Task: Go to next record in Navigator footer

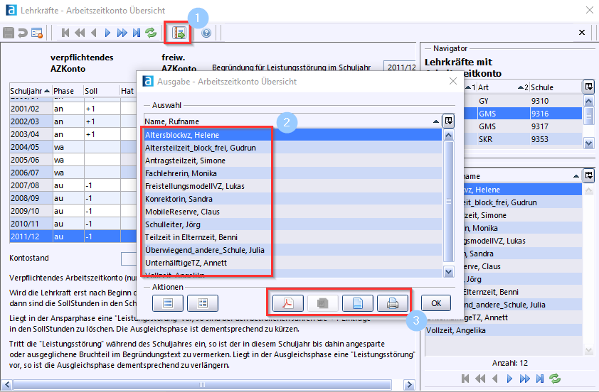Action: click(509, 379)
